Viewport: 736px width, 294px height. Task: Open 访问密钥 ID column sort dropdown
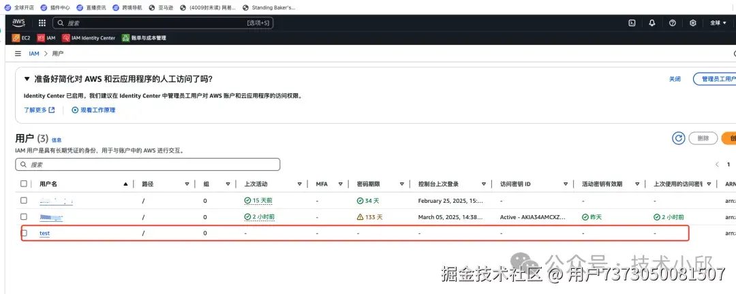click(x=566, y=184)
